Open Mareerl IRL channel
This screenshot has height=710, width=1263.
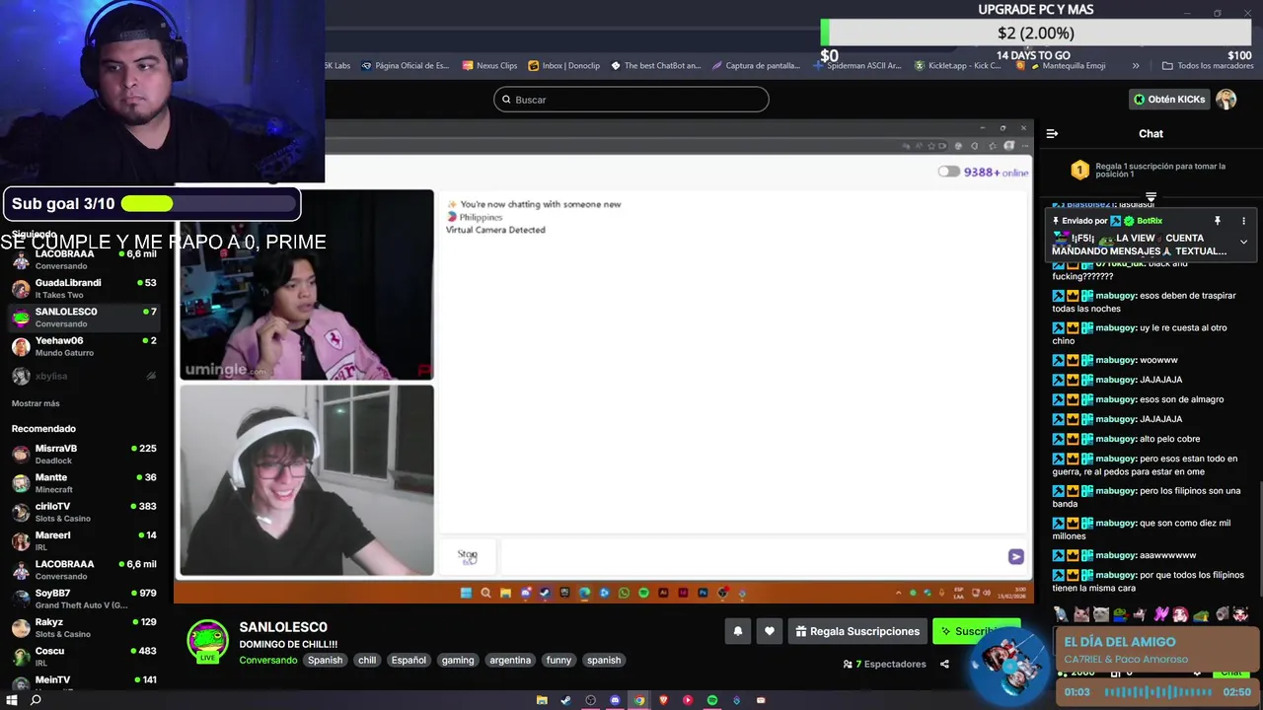click(x=86, y=540)
